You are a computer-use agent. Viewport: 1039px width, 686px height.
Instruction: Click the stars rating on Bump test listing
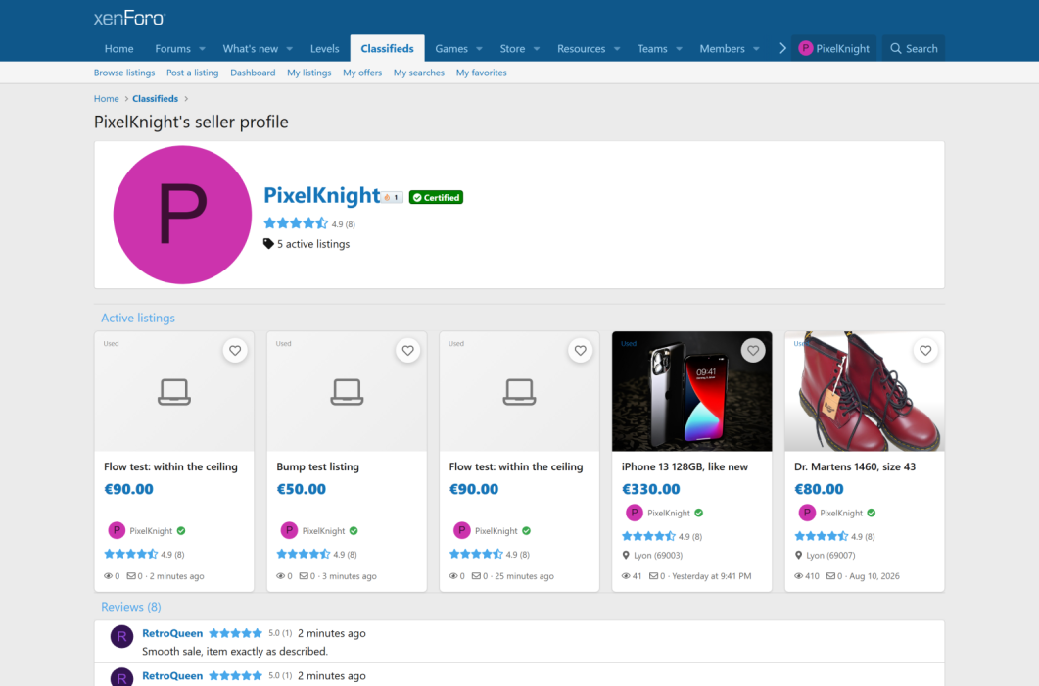coord(303,554)
